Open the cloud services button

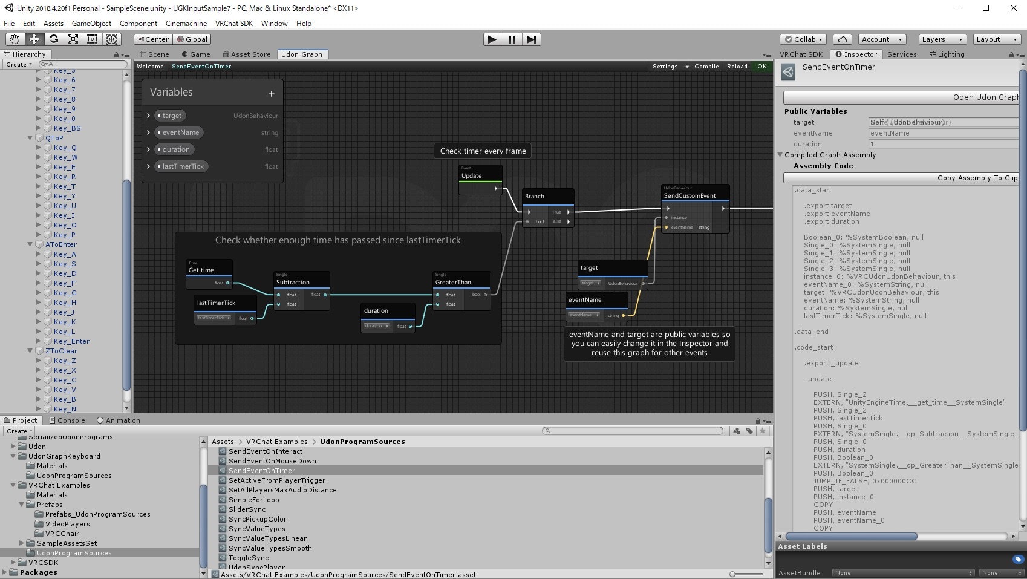pos(843,39)
